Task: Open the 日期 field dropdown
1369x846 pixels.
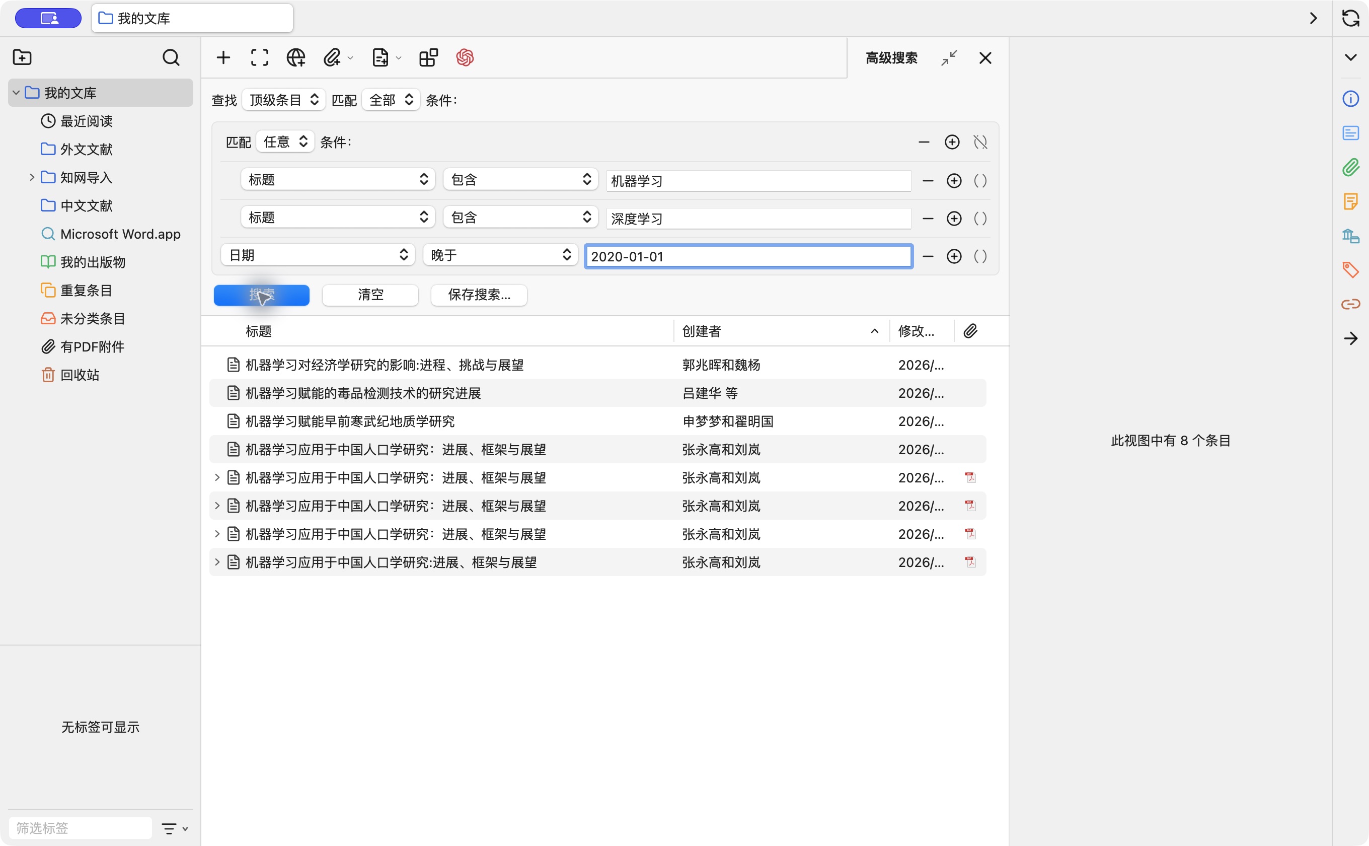Action: point(318,255)
